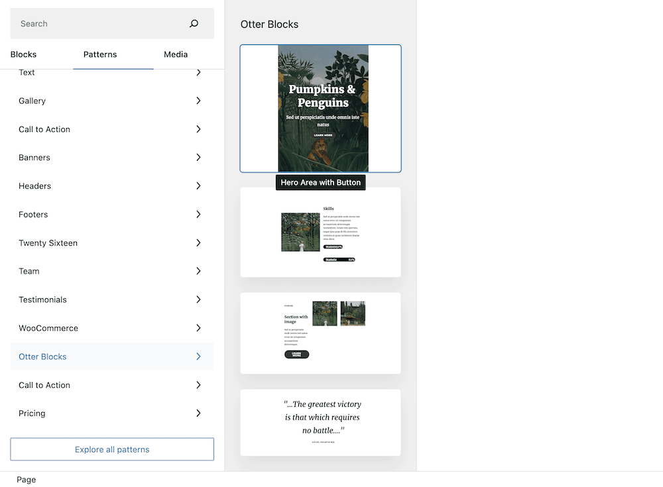Expand the Team category
This screenshot has width=663, height=487.
click(x=111, y=271)
